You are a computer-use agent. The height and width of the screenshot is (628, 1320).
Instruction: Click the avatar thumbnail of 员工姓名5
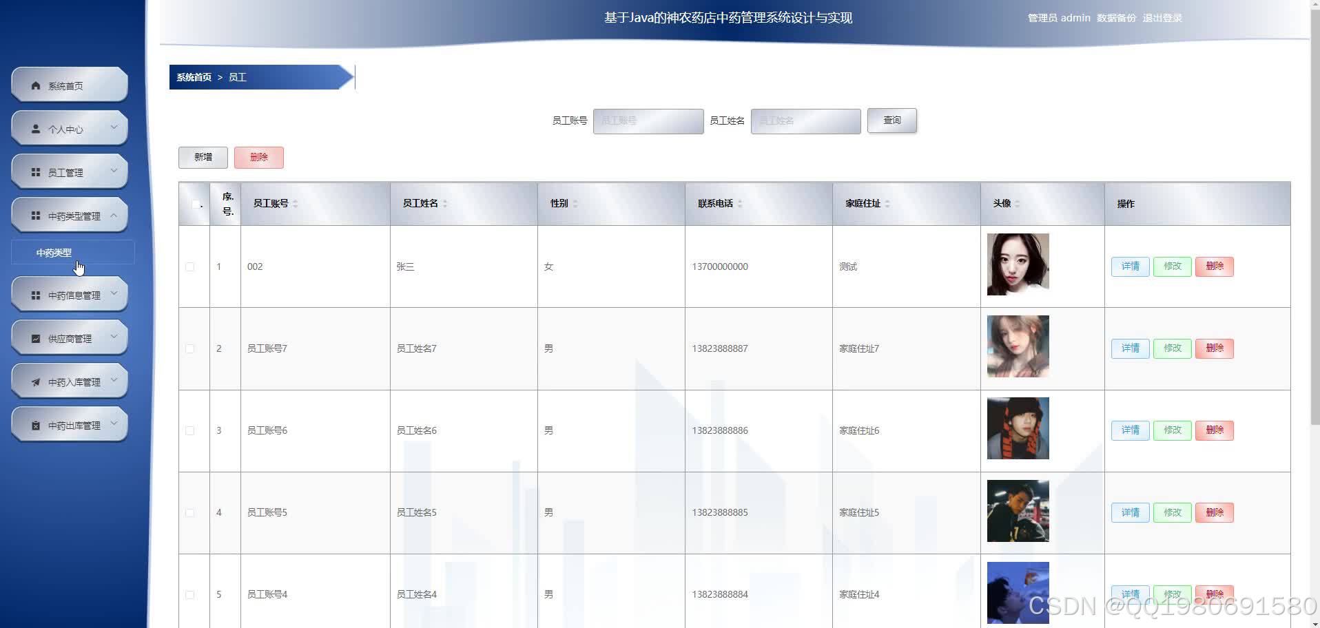[1018, 511]
